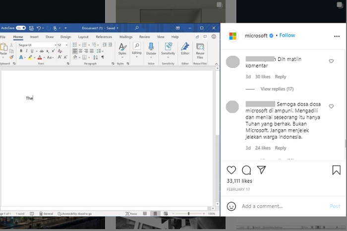This screenshot has height=231, width=347.
Task: Click the Focus mode status bar button
Action: pos(131,214)
